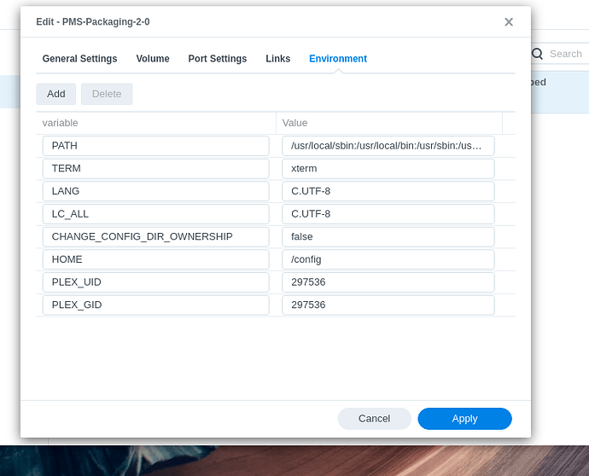
Task: Select the TERM variable name field
Action: (156, 169)
